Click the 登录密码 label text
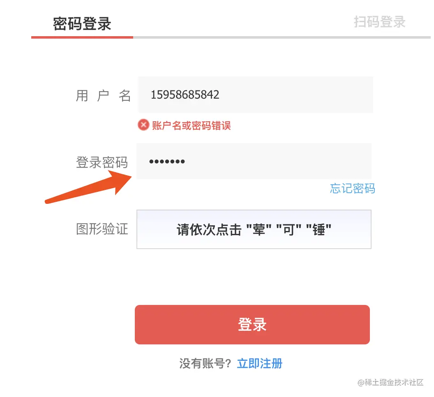 click(x=102, y=162)
